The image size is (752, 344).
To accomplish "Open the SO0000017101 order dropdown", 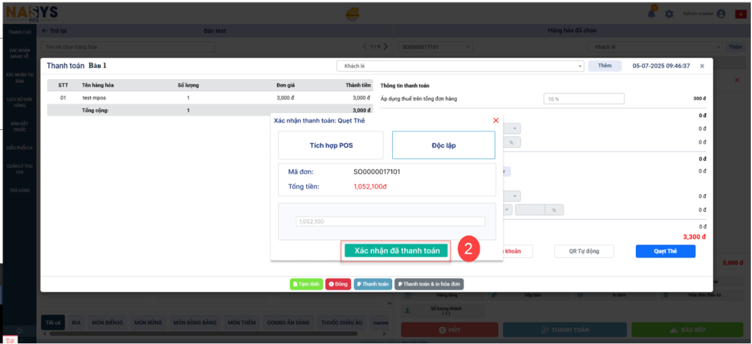I will click(468, 47).
